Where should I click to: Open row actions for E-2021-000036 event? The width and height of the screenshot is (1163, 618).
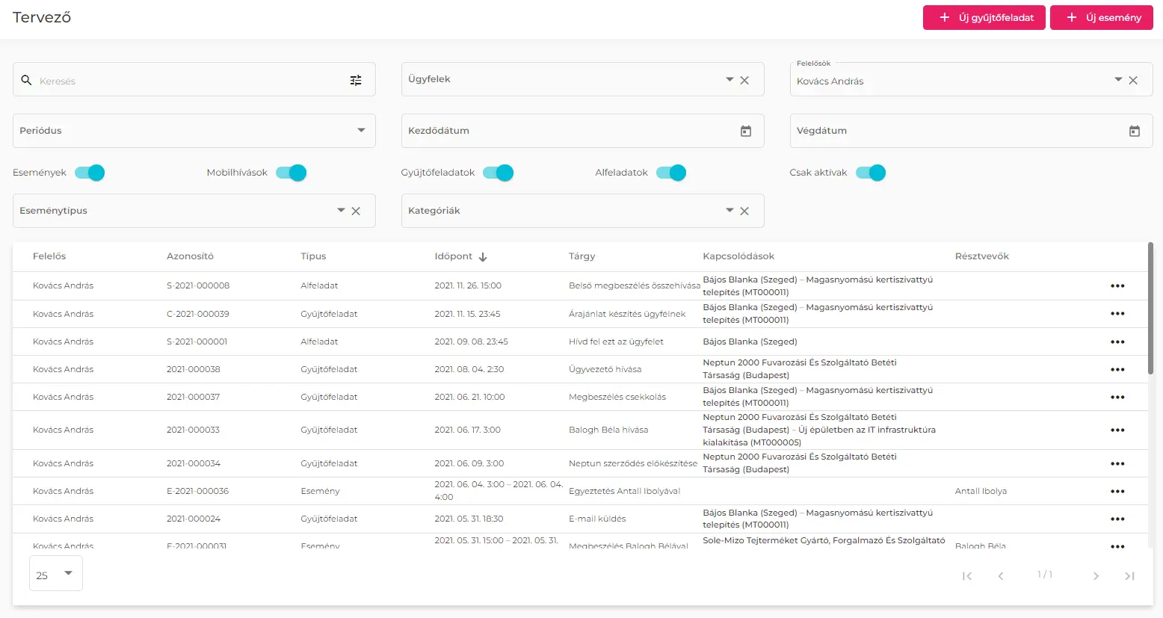[1117, 492]
